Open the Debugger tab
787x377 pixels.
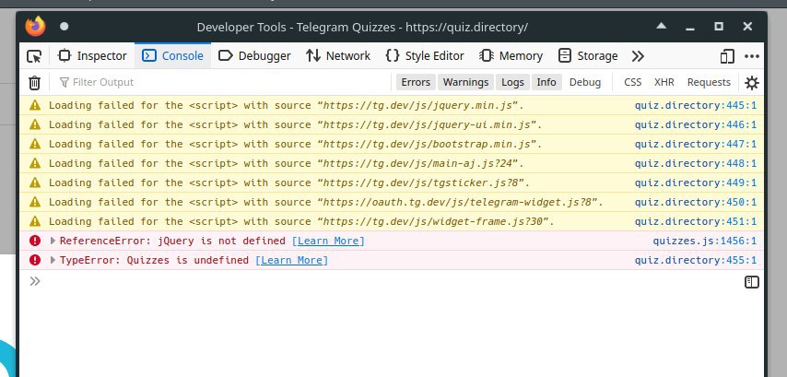coord(254,56)
